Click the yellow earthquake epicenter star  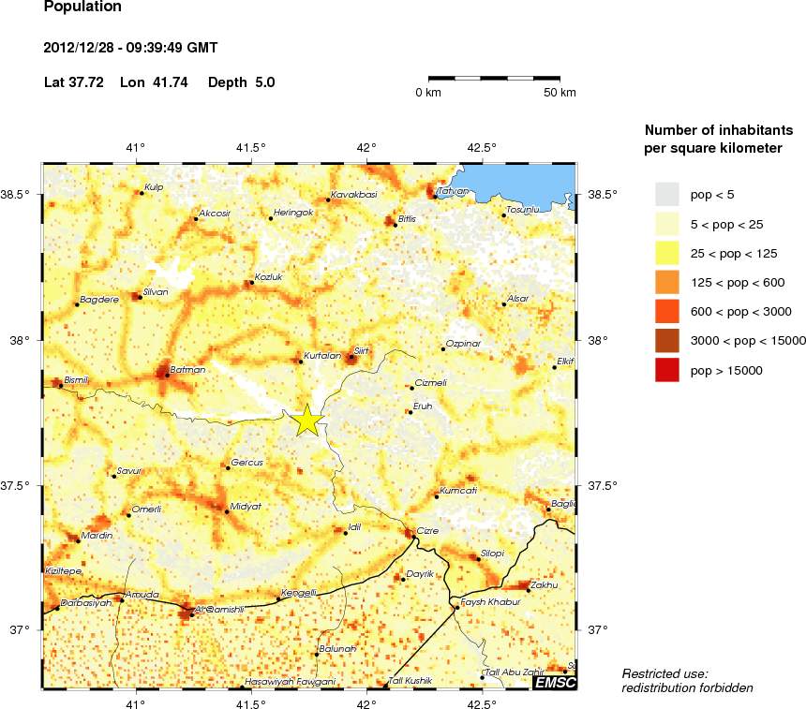pos(307,421)
